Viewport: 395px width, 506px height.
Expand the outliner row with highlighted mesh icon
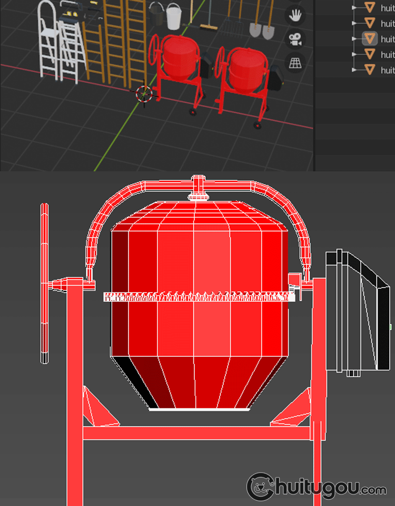354,38
